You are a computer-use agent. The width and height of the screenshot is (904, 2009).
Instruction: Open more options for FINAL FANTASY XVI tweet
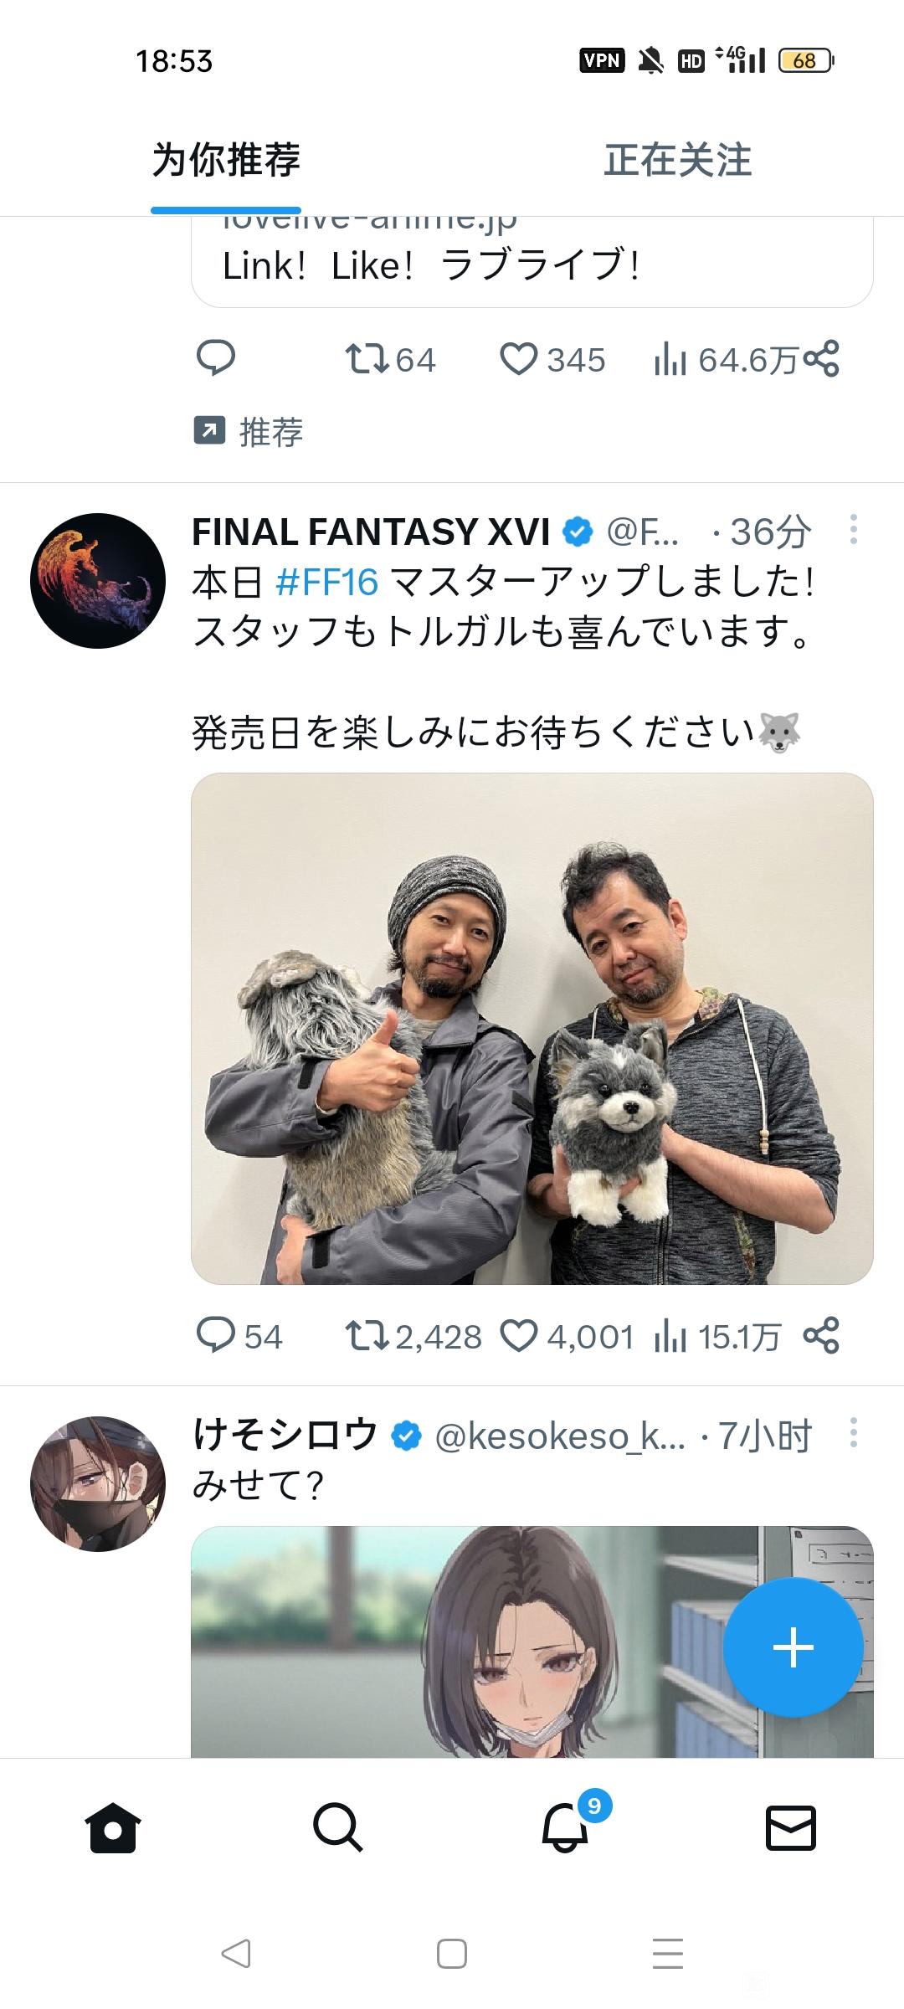(853, 530)
